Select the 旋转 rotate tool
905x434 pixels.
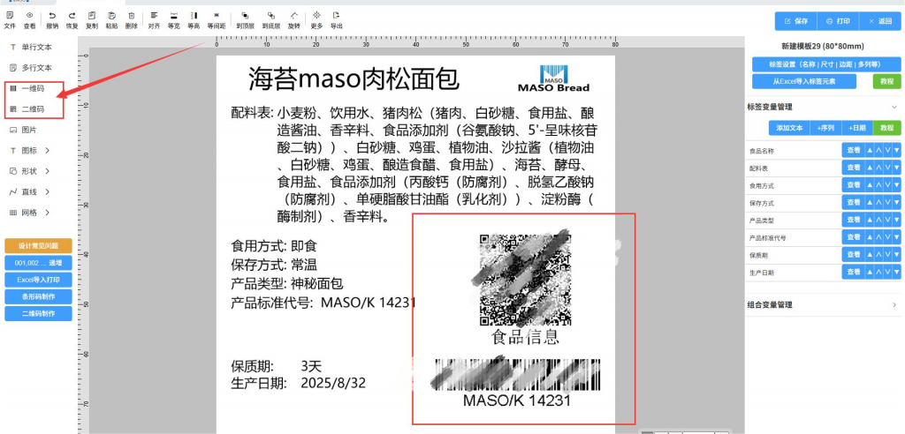[x=294, y=20]
